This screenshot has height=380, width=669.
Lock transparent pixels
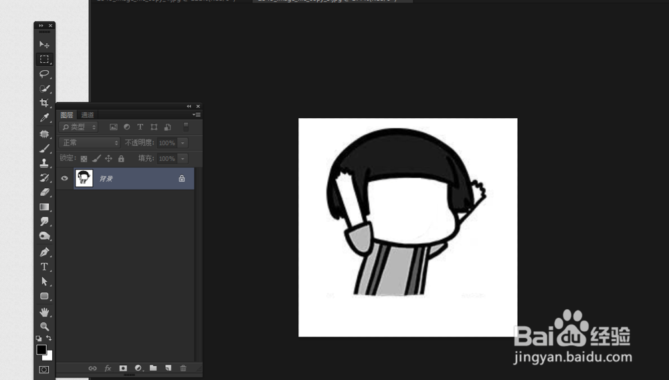click(84, 158)
